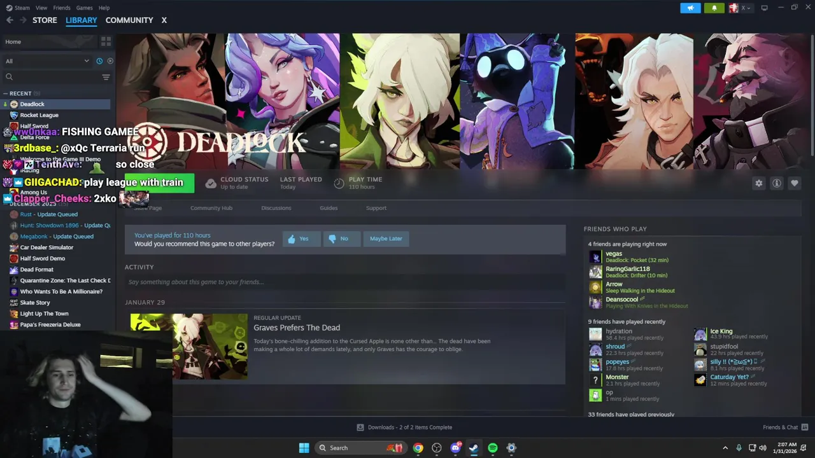Open the Steam menu in the menu bar

[19, 8]
